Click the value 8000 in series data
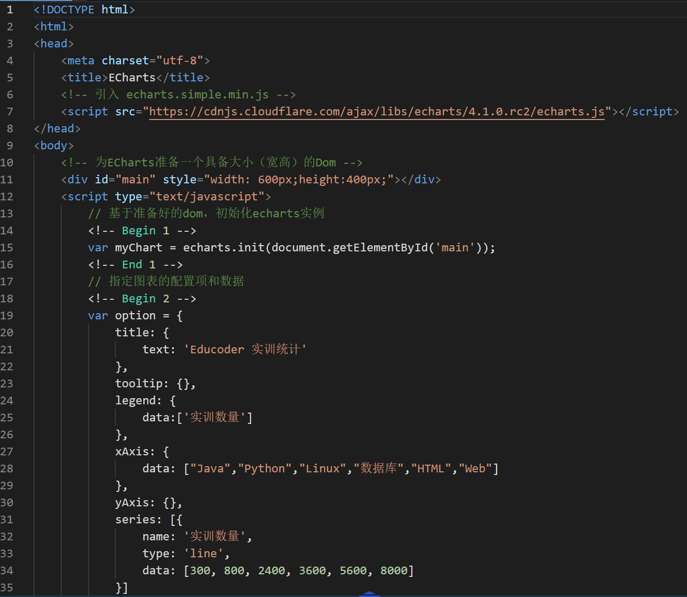 coord(394,571)
